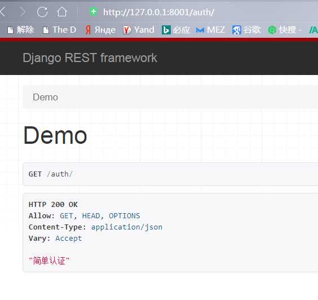Screen dimensions: 318x300
Task: Click the large Demo page heading
Action: [x=55, y=135]
